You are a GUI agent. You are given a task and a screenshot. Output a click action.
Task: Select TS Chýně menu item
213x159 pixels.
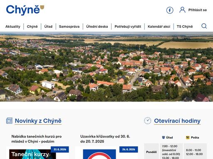coord(185,26)
